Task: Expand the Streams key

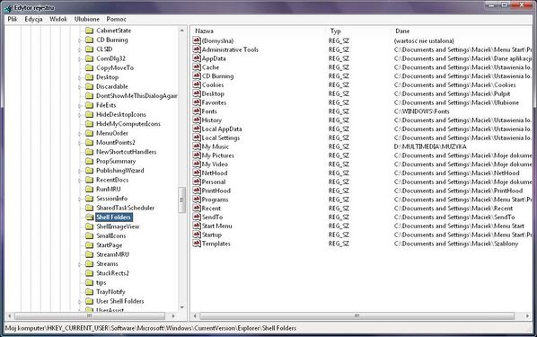Action: (x=79, y=264)
